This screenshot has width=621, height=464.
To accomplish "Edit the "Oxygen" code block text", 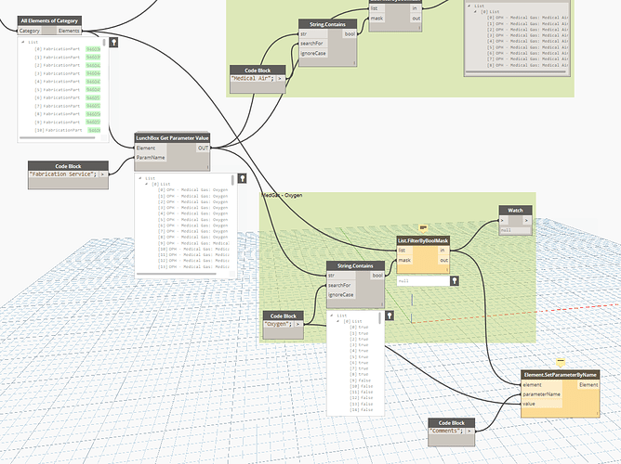I will pyautogui.click(x=278, y=324).
